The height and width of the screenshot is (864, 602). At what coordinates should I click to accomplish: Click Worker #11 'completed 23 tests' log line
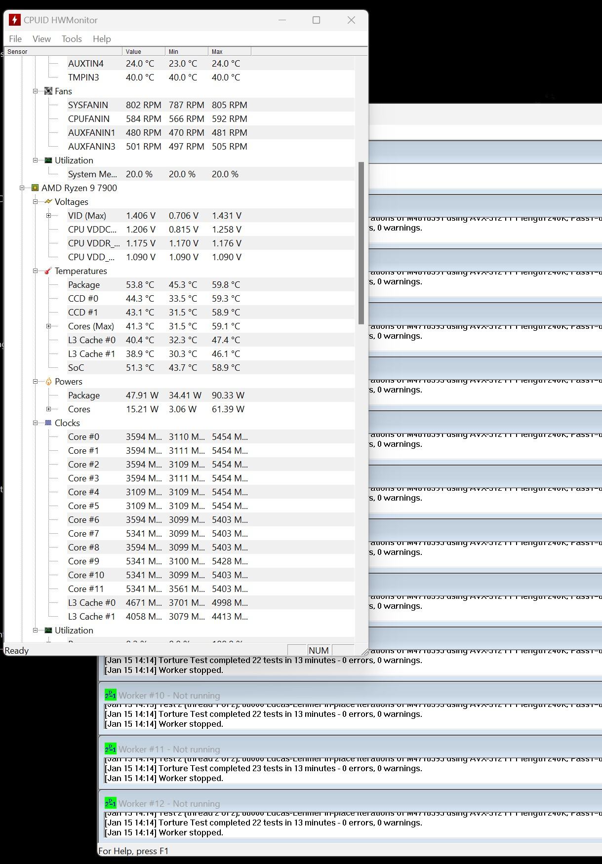click(263, 768)
